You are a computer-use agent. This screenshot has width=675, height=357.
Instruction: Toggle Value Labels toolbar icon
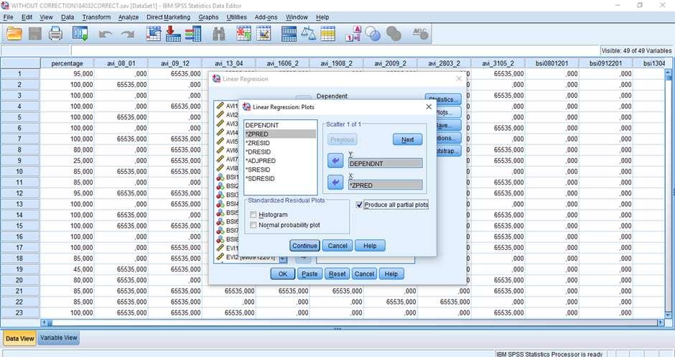pos(353,34)
